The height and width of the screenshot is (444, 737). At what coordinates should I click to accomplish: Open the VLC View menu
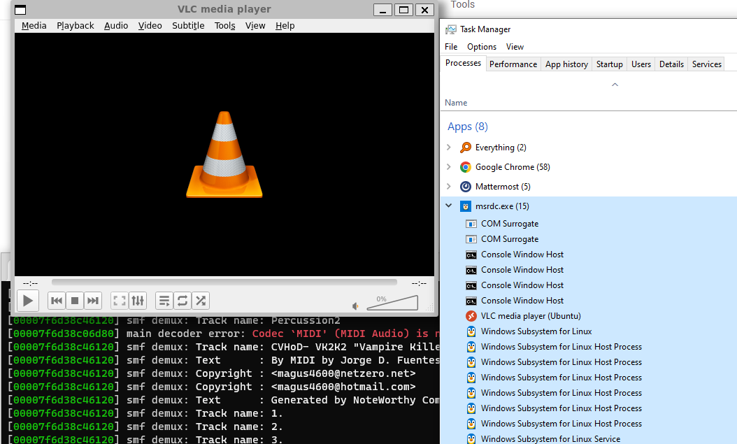(255, 26)
